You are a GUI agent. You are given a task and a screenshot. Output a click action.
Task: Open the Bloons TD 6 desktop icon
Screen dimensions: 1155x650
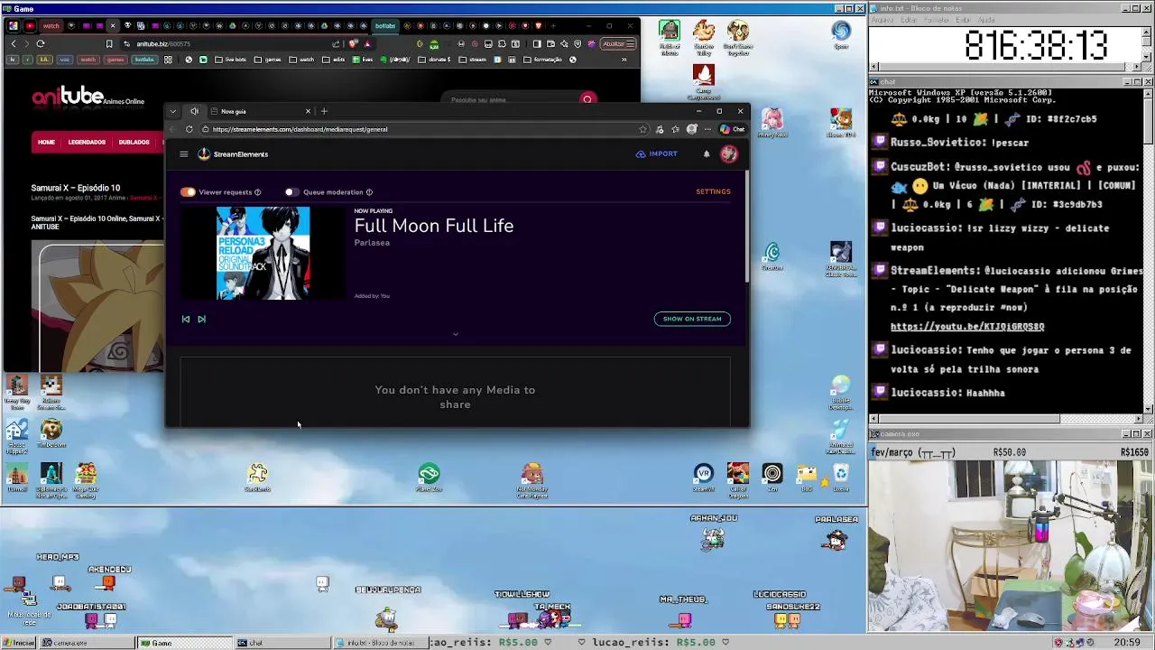[841, 123]
